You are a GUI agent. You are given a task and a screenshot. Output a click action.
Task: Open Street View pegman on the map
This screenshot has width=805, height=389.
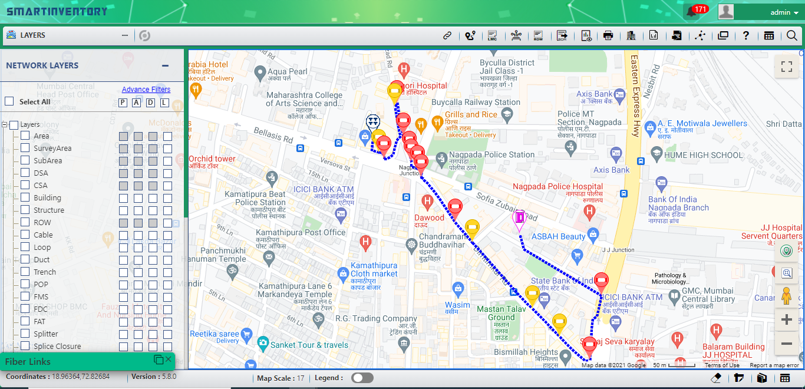(786, 296)
